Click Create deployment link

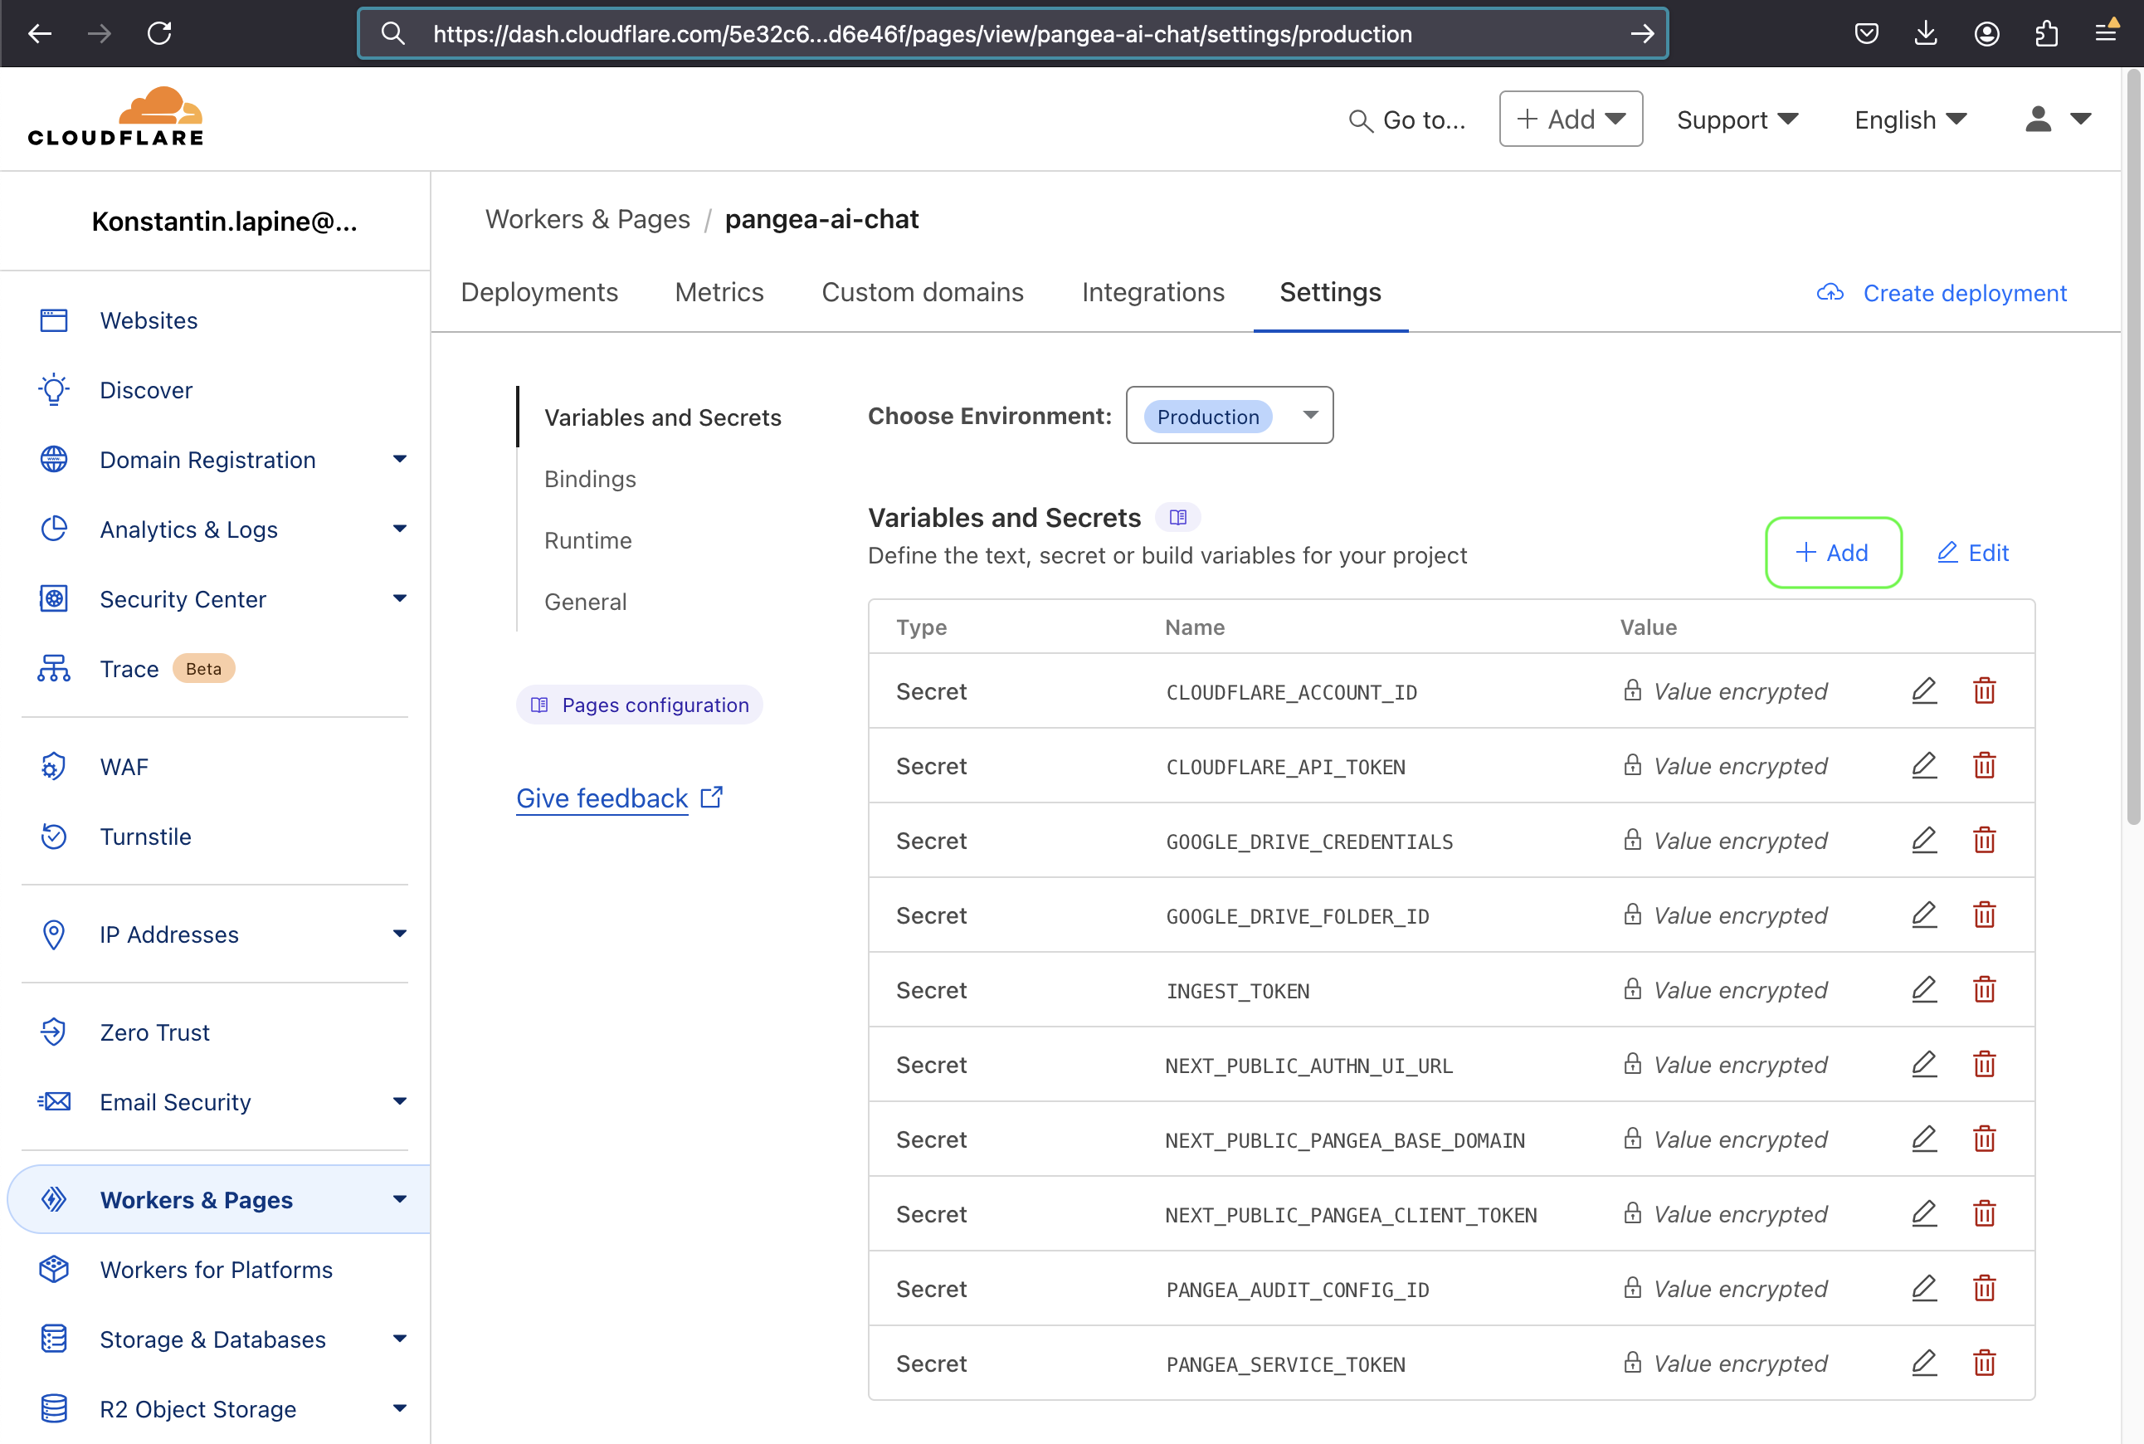(x=1942, y=293)
